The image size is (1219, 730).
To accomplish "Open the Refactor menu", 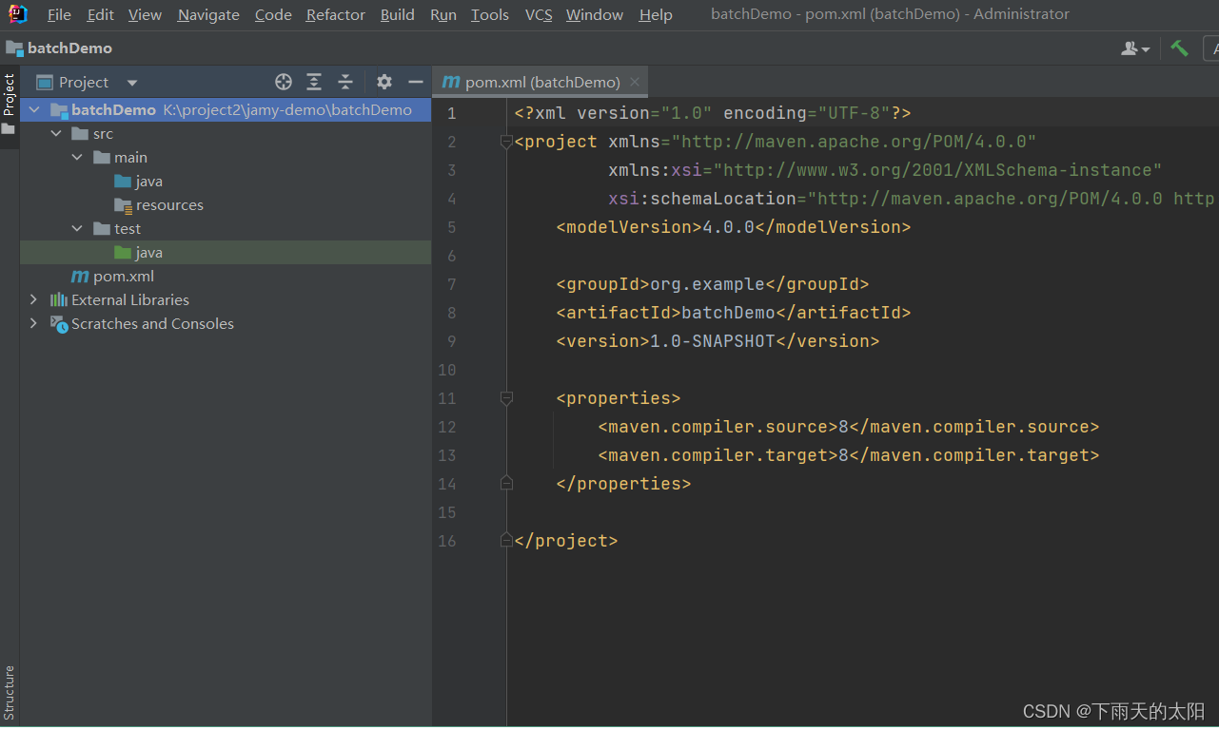I will click(x=336, y=15).
